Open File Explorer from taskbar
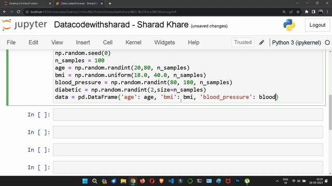The height and width of the screenshot is (186, 332). [123, 181]
